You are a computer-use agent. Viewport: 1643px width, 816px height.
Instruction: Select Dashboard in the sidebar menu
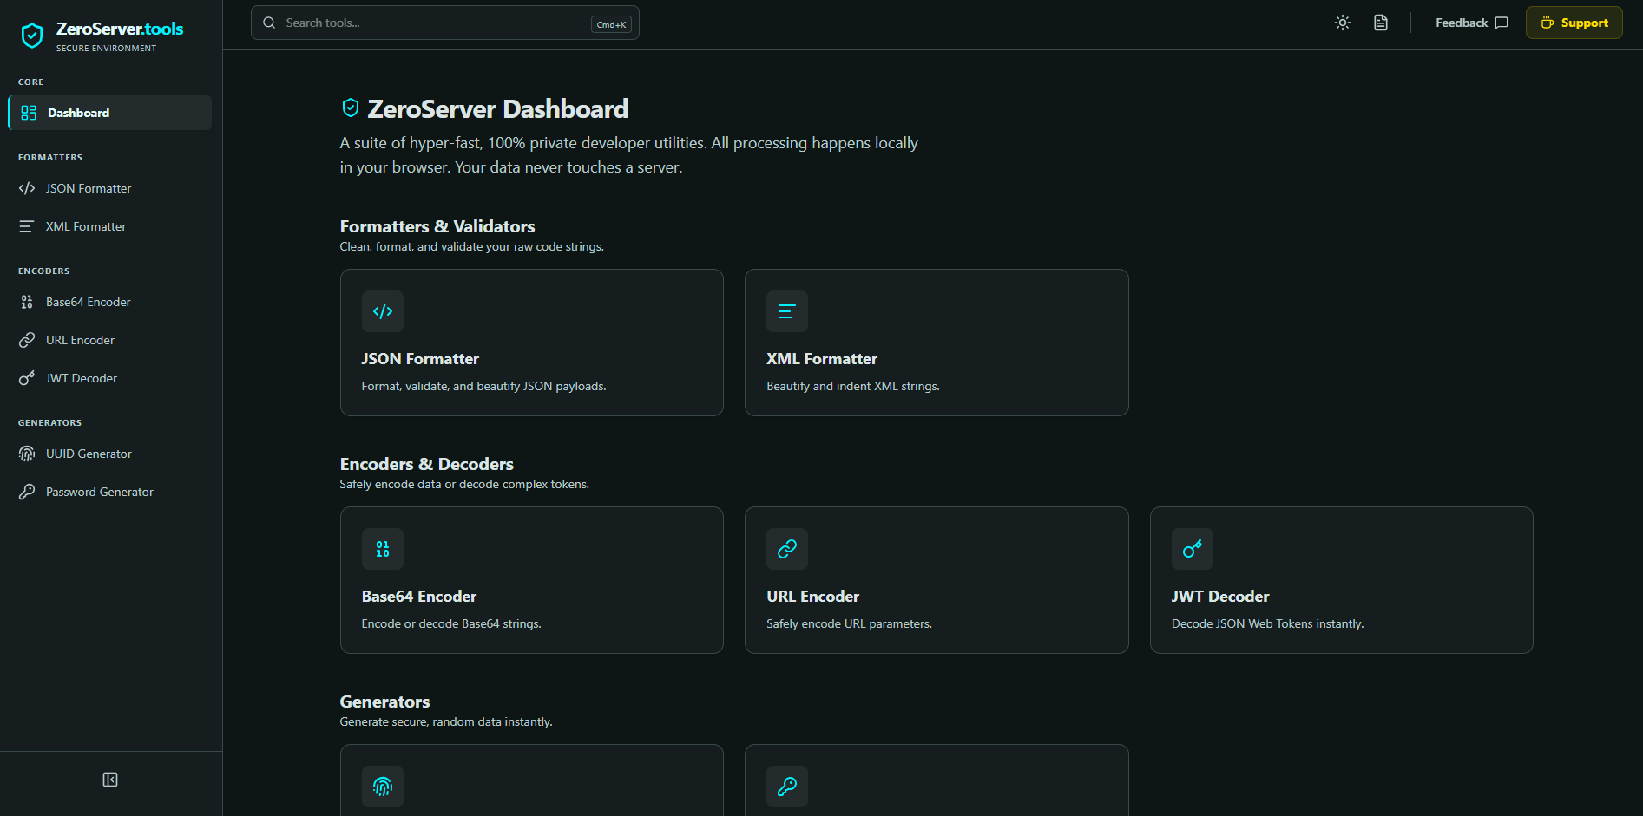pyautogui.click(x=109, y=113)
